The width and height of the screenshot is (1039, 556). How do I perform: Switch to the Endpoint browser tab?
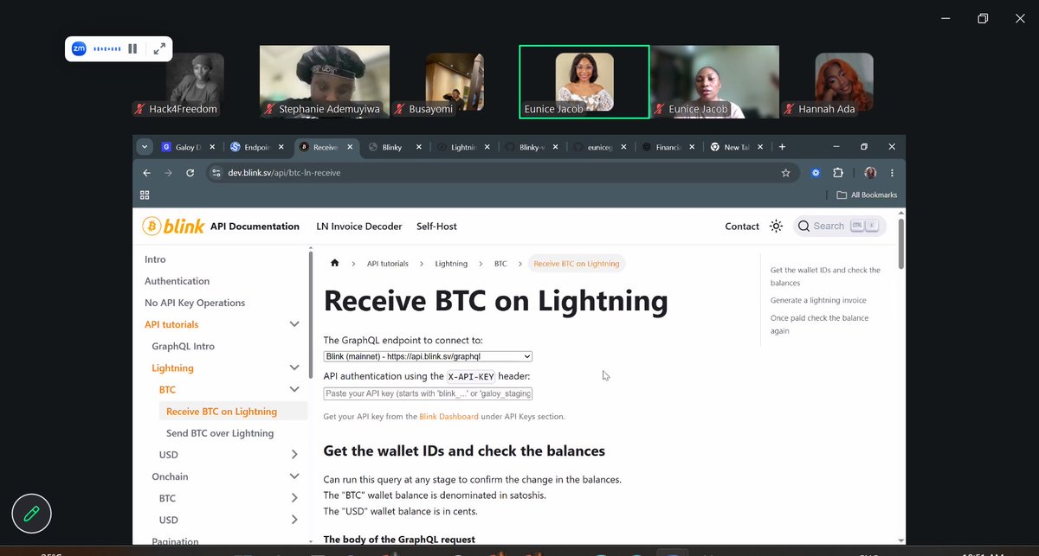click(257, 147)
